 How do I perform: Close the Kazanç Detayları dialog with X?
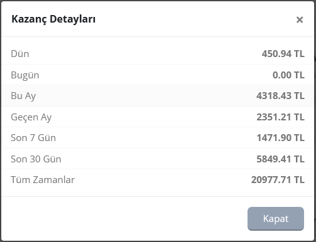click(x=300, y=20)
